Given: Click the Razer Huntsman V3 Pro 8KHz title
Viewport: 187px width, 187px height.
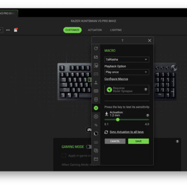Looking at the screenshot, I should pos(94,21).
